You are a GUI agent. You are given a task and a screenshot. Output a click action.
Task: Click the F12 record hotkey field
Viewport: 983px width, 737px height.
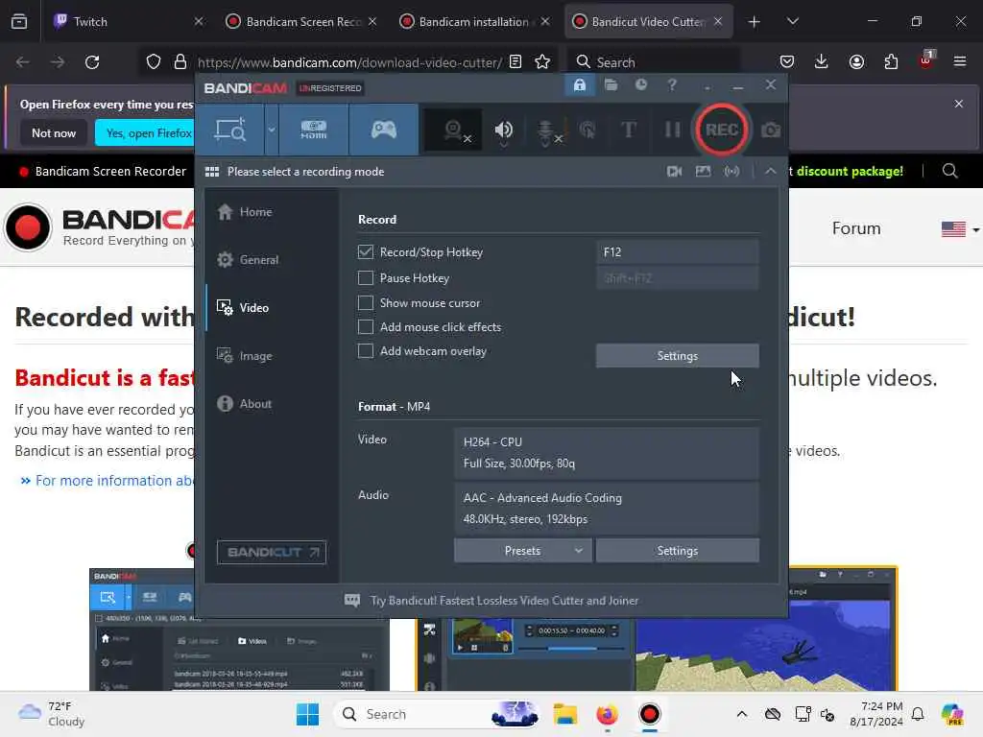677,252
